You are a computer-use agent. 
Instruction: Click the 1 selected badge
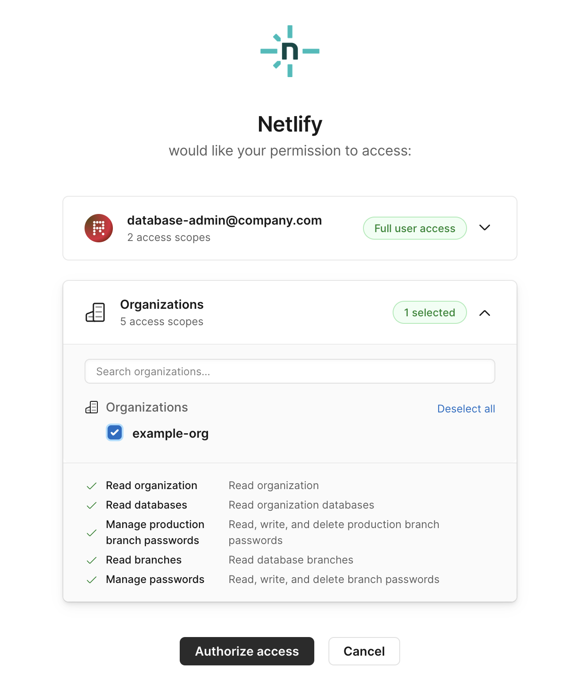tap(429, 312)
